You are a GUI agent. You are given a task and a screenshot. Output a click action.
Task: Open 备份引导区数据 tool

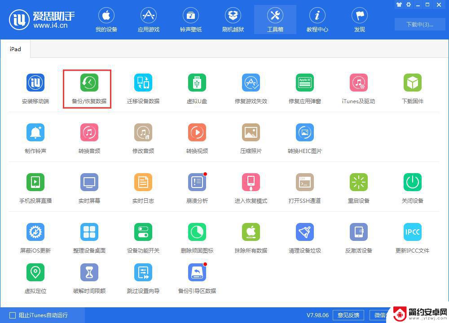coord(197,272)
